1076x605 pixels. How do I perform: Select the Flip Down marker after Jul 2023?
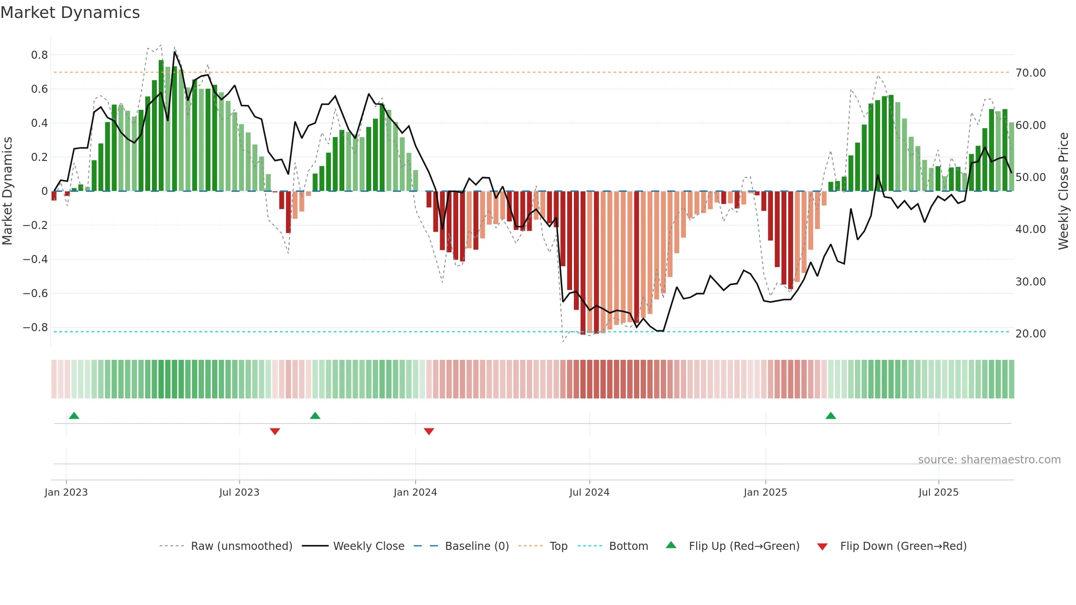tap(275, 431)
